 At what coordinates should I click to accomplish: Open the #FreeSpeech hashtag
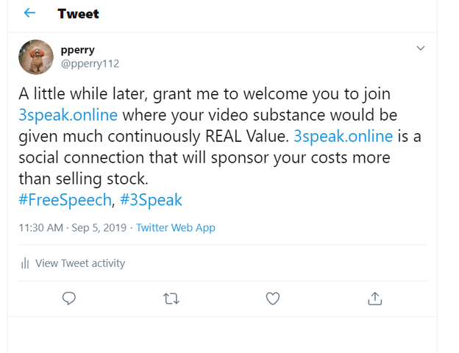click(64, 199)
